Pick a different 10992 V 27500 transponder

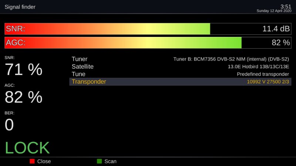(x=268, y=82)
